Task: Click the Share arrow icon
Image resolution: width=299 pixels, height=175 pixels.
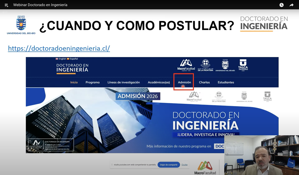Action: [x=291, y=5]
